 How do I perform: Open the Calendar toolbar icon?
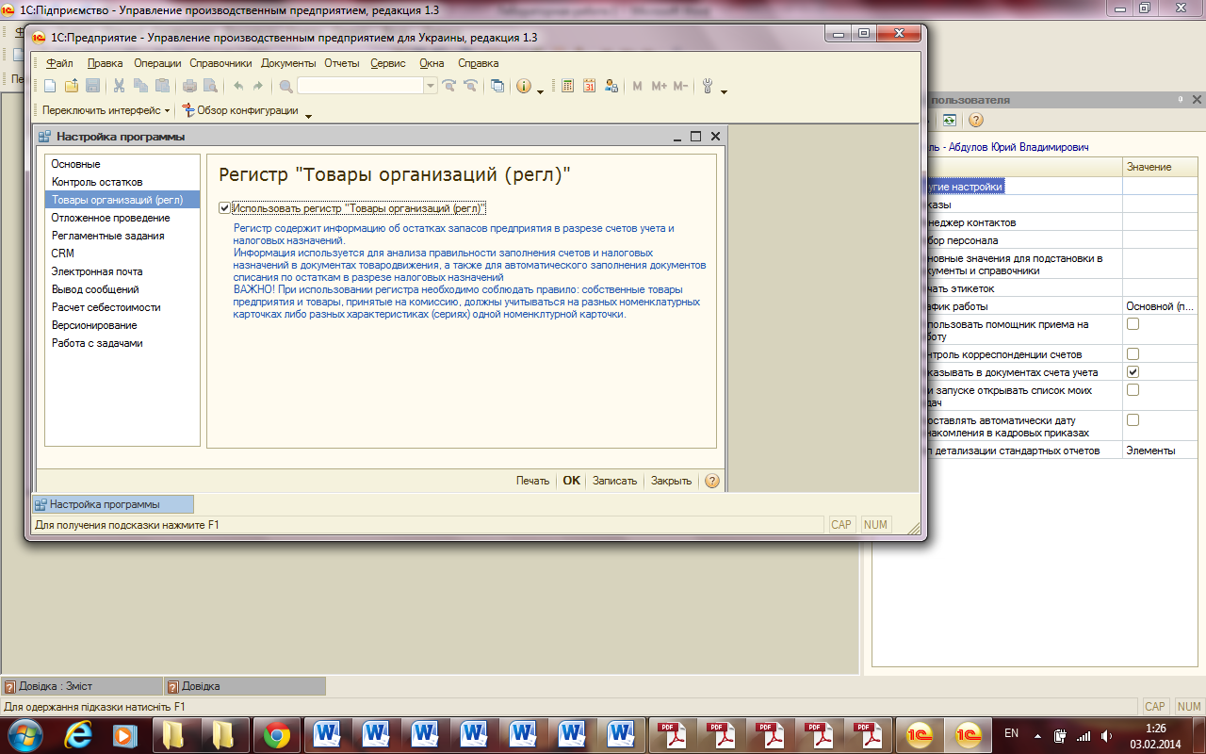[x=590, y=86]
